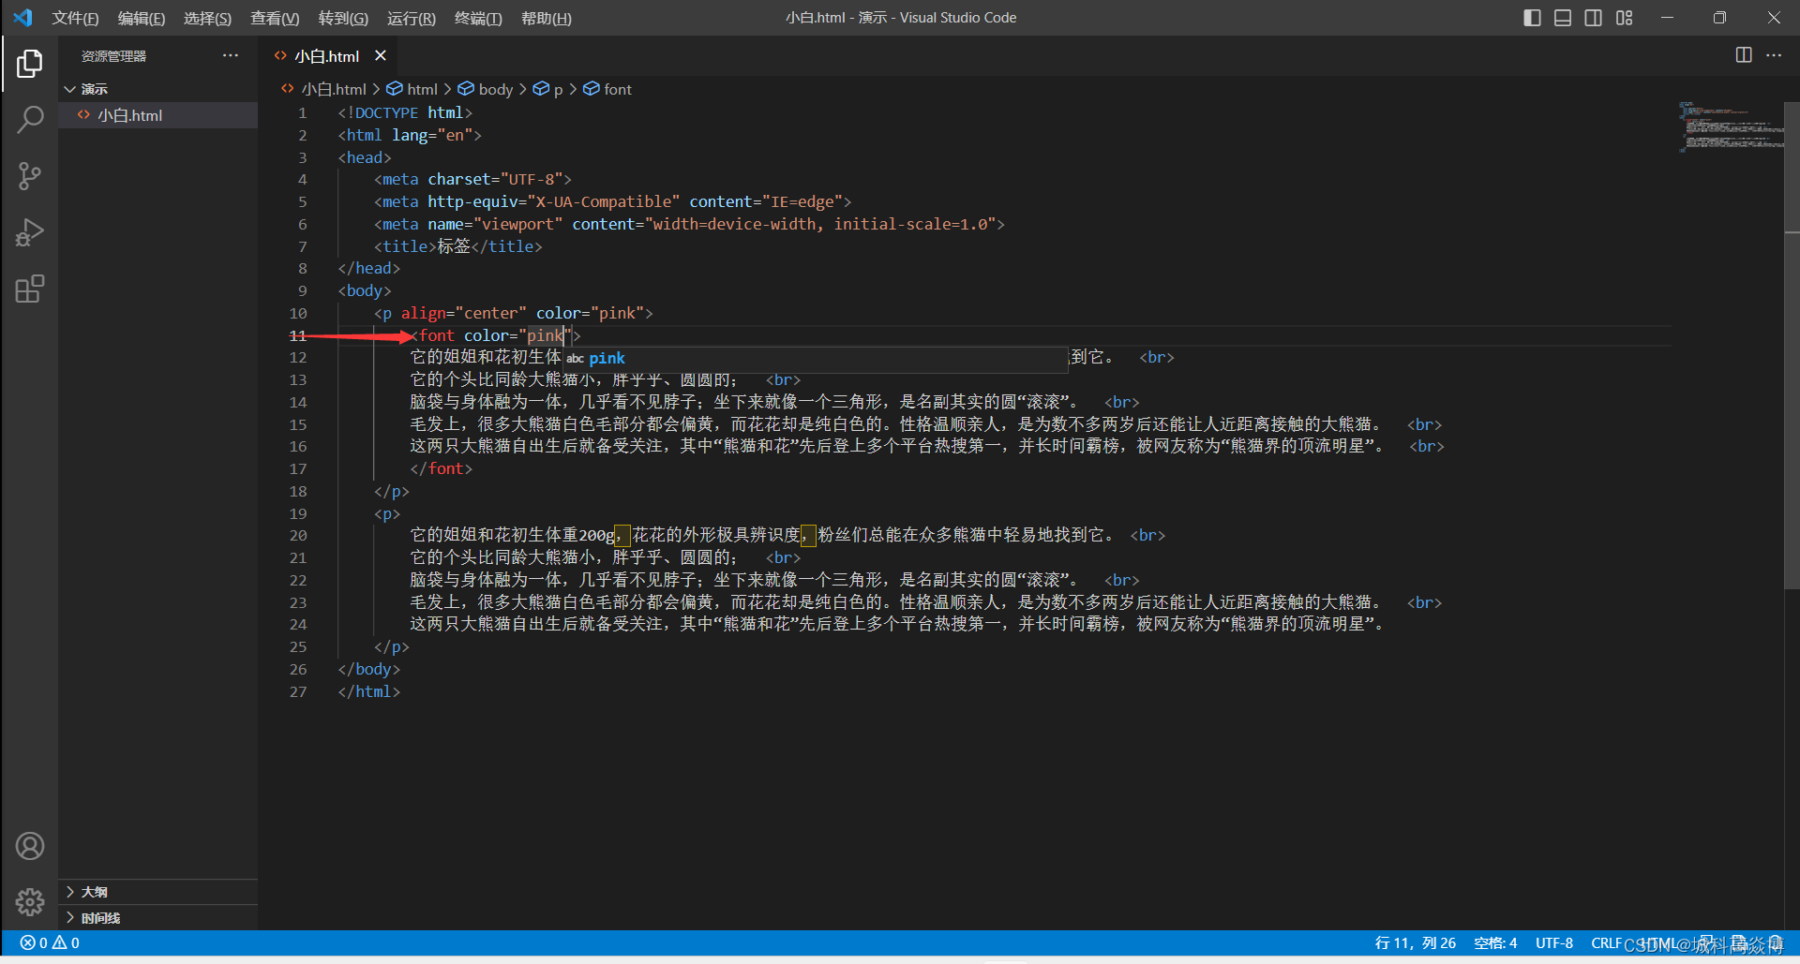1800x964 pixels.
Task: Open the Accounts icon in activity bar
Action: (x=31, y=845)
